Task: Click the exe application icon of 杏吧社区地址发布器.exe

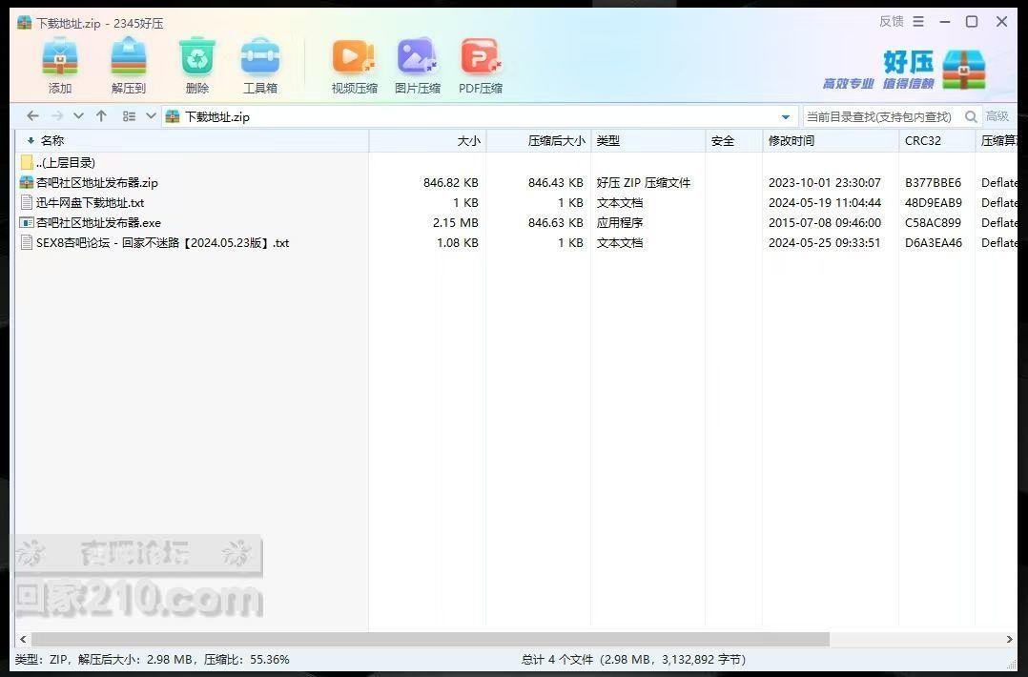Action: coord(27,223)
